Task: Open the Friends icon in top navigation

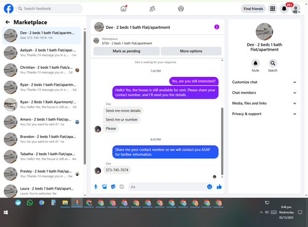Action: (x=152, y=9)
